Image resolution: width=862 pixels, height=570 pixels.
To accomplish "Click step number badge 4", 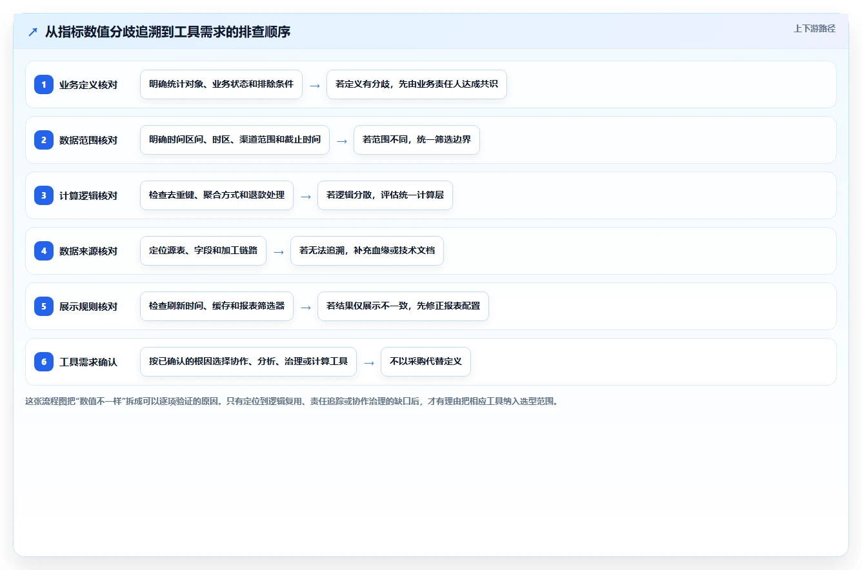I will [44, 251].
